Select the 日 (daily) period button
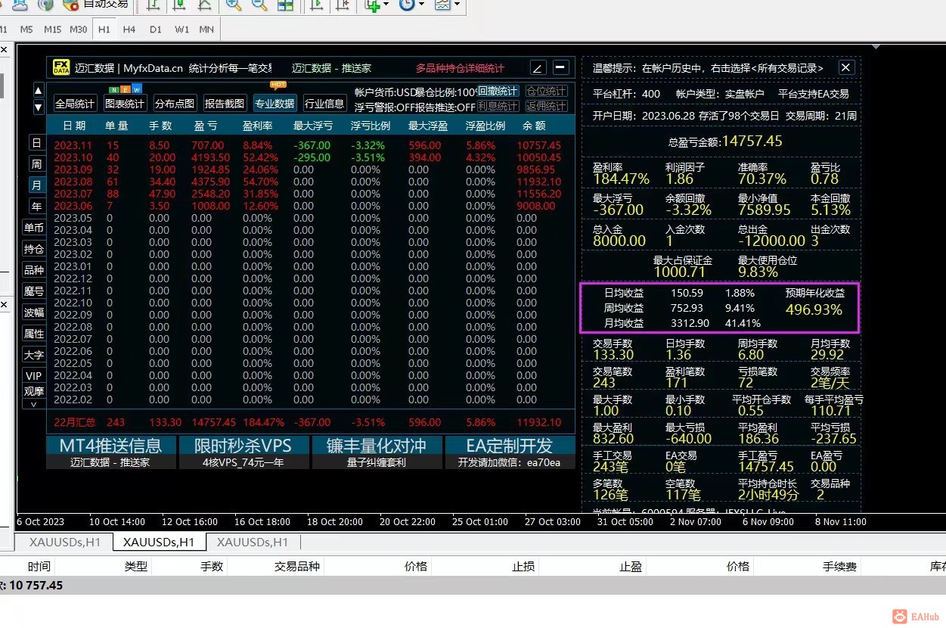This screenshot has width=946, height=628. click(36, 143)
